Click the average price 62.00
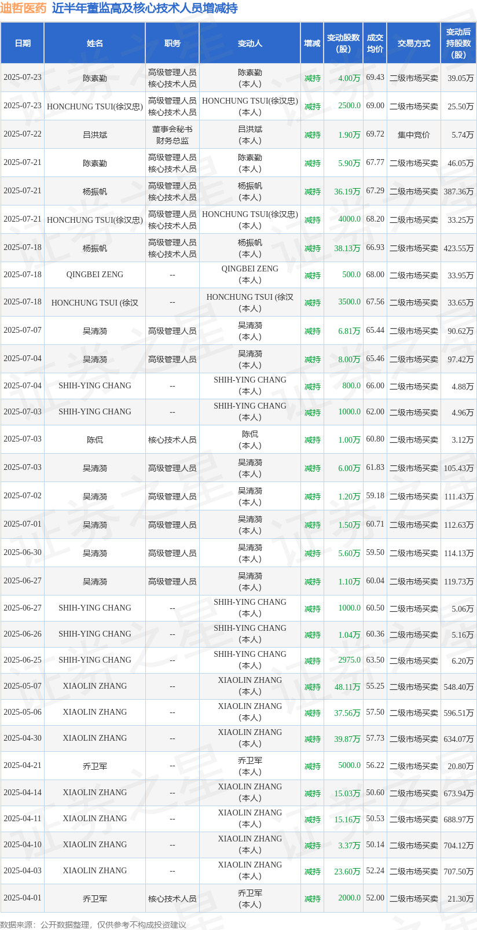 coord(375,412)
